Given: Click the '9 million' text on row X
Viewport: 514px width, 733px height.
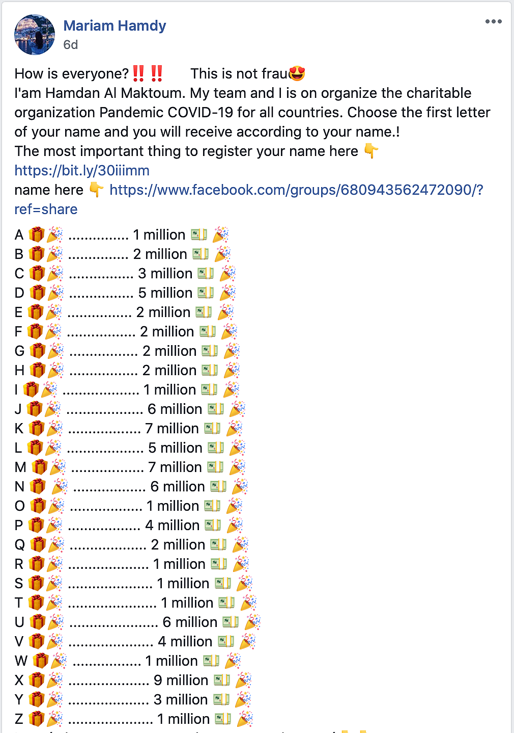Looking at the screenshot, I should click(x=181, y=680).
